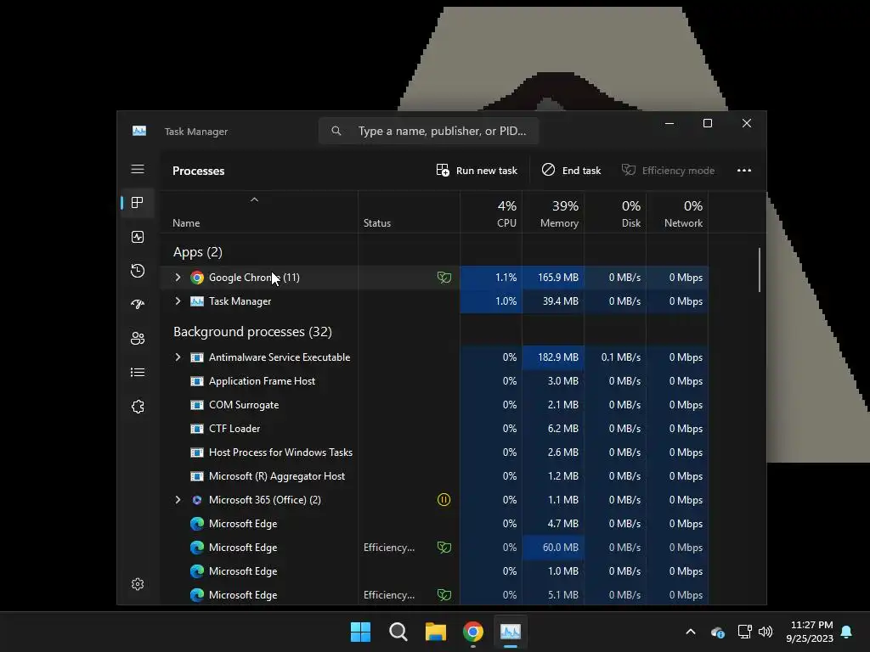Click the Antimalware Service Executable process icon
870x652 pixels.
(197, 357)
